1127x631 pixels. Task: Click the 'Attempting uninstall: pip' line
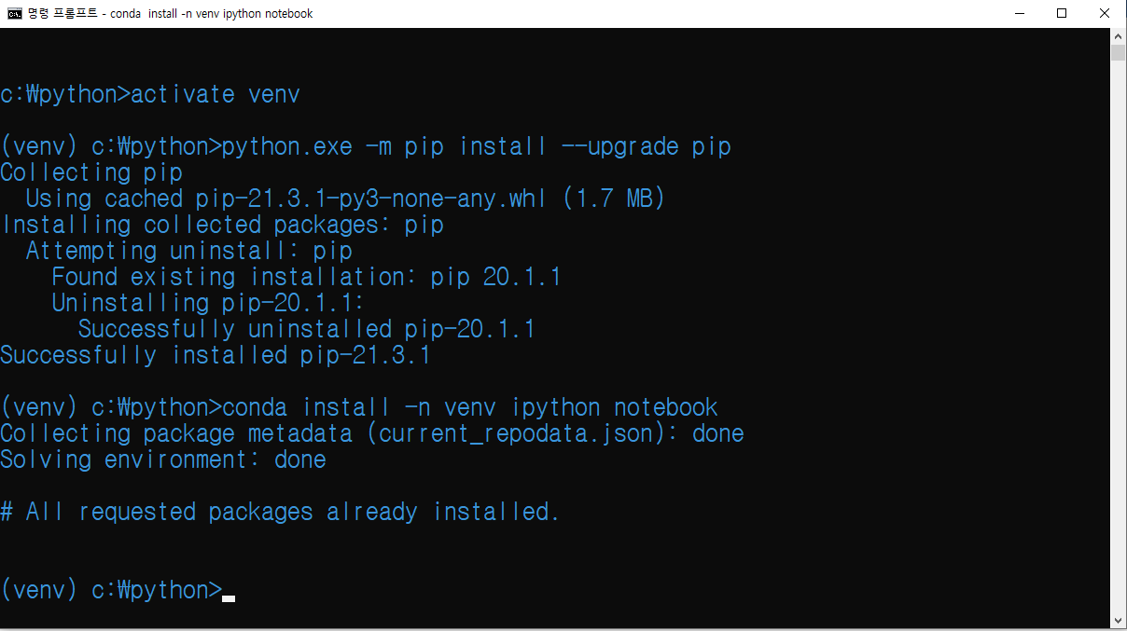tap(189, 251)
